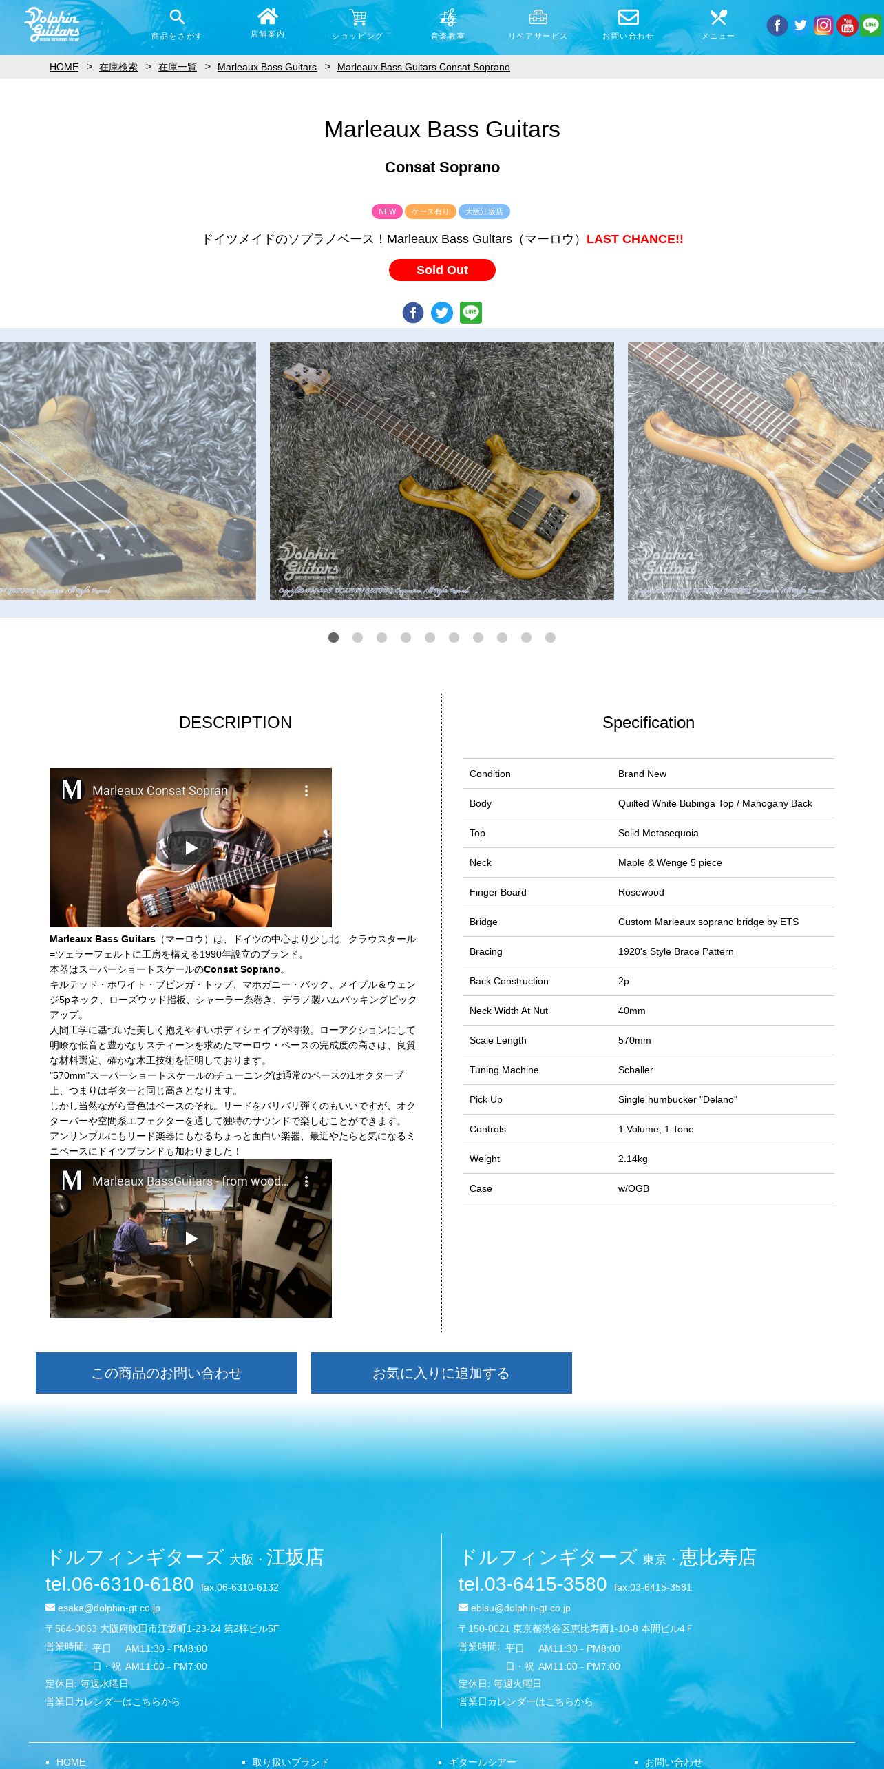Open Esaka store business calendar link
Image resolution: width=884 pixels, height=1769 pixels.
(x=112, y=1701)
